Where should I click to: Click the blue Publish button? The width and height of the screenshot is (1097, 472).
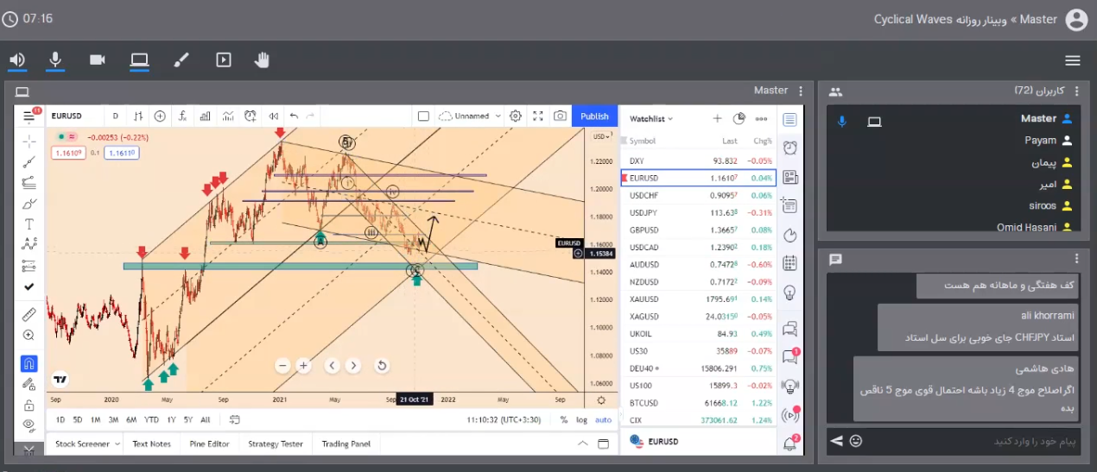tap(594, 116)
